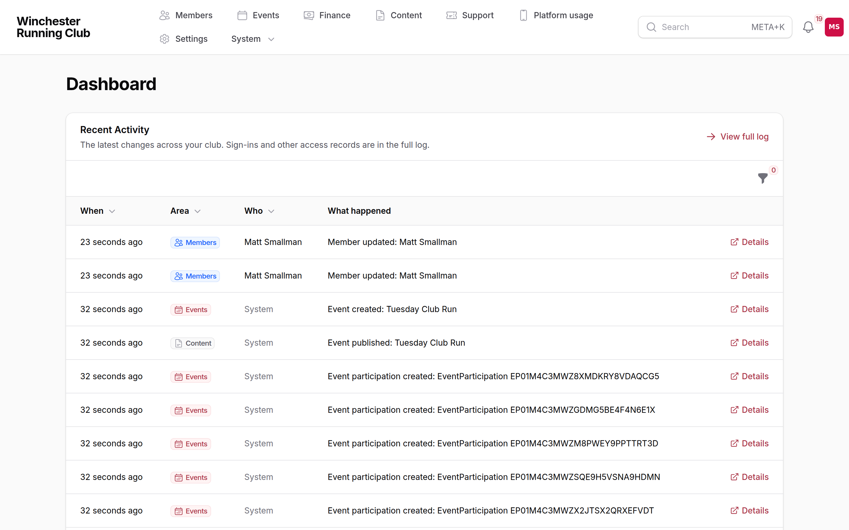
Task: Open Details for participation EP01M4C3MWZGDMG5BE4F4N6E1X
Action: click(749, 410)
